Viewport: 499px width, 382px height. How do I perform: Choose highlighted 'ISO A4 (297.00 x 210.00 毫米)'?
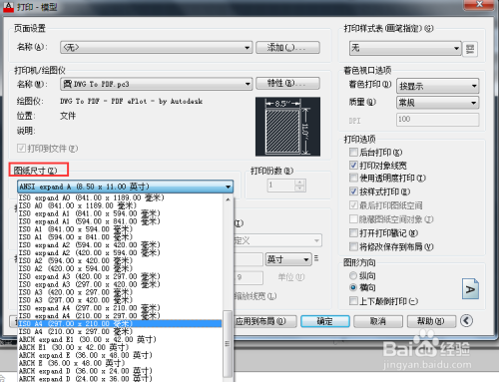click(120, 324)
